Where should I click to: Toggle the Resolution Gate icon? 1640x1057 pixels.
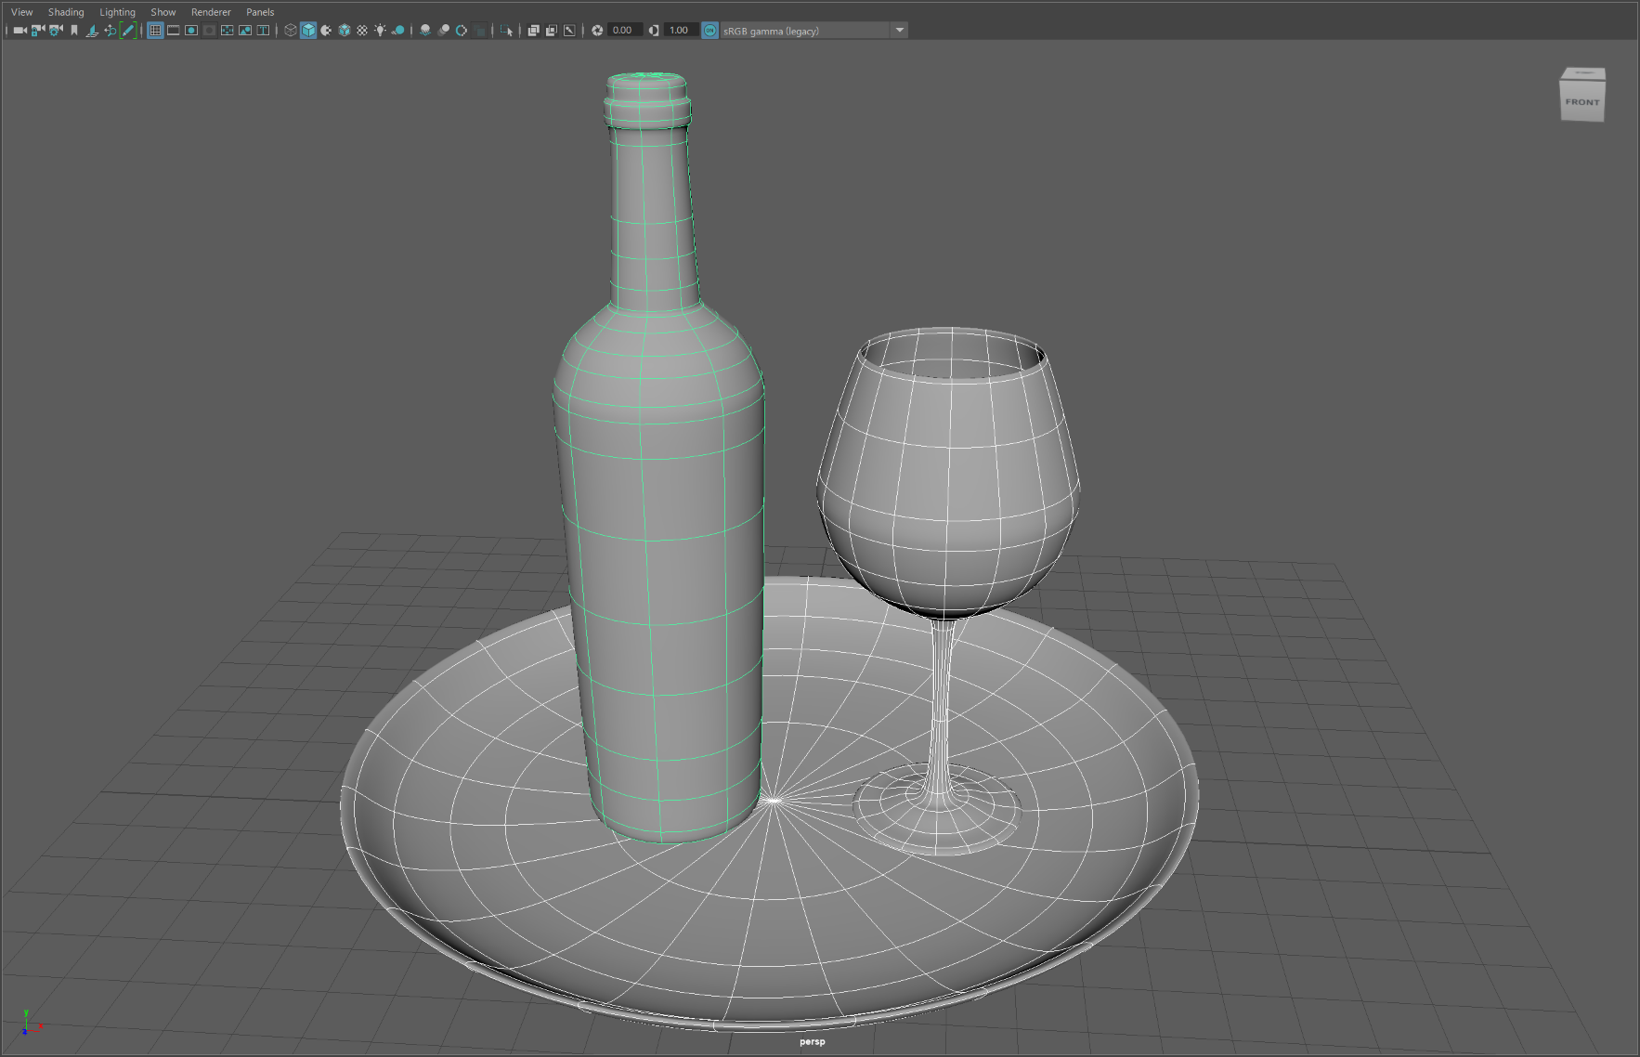pyautogui.click(x=191, y=31)
